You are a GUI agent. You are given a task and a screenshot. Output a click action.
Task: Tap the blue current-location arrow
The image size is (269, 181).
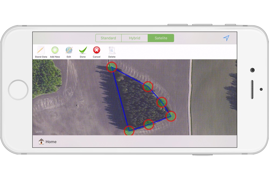pyautogui.click(x=226, y=38)
